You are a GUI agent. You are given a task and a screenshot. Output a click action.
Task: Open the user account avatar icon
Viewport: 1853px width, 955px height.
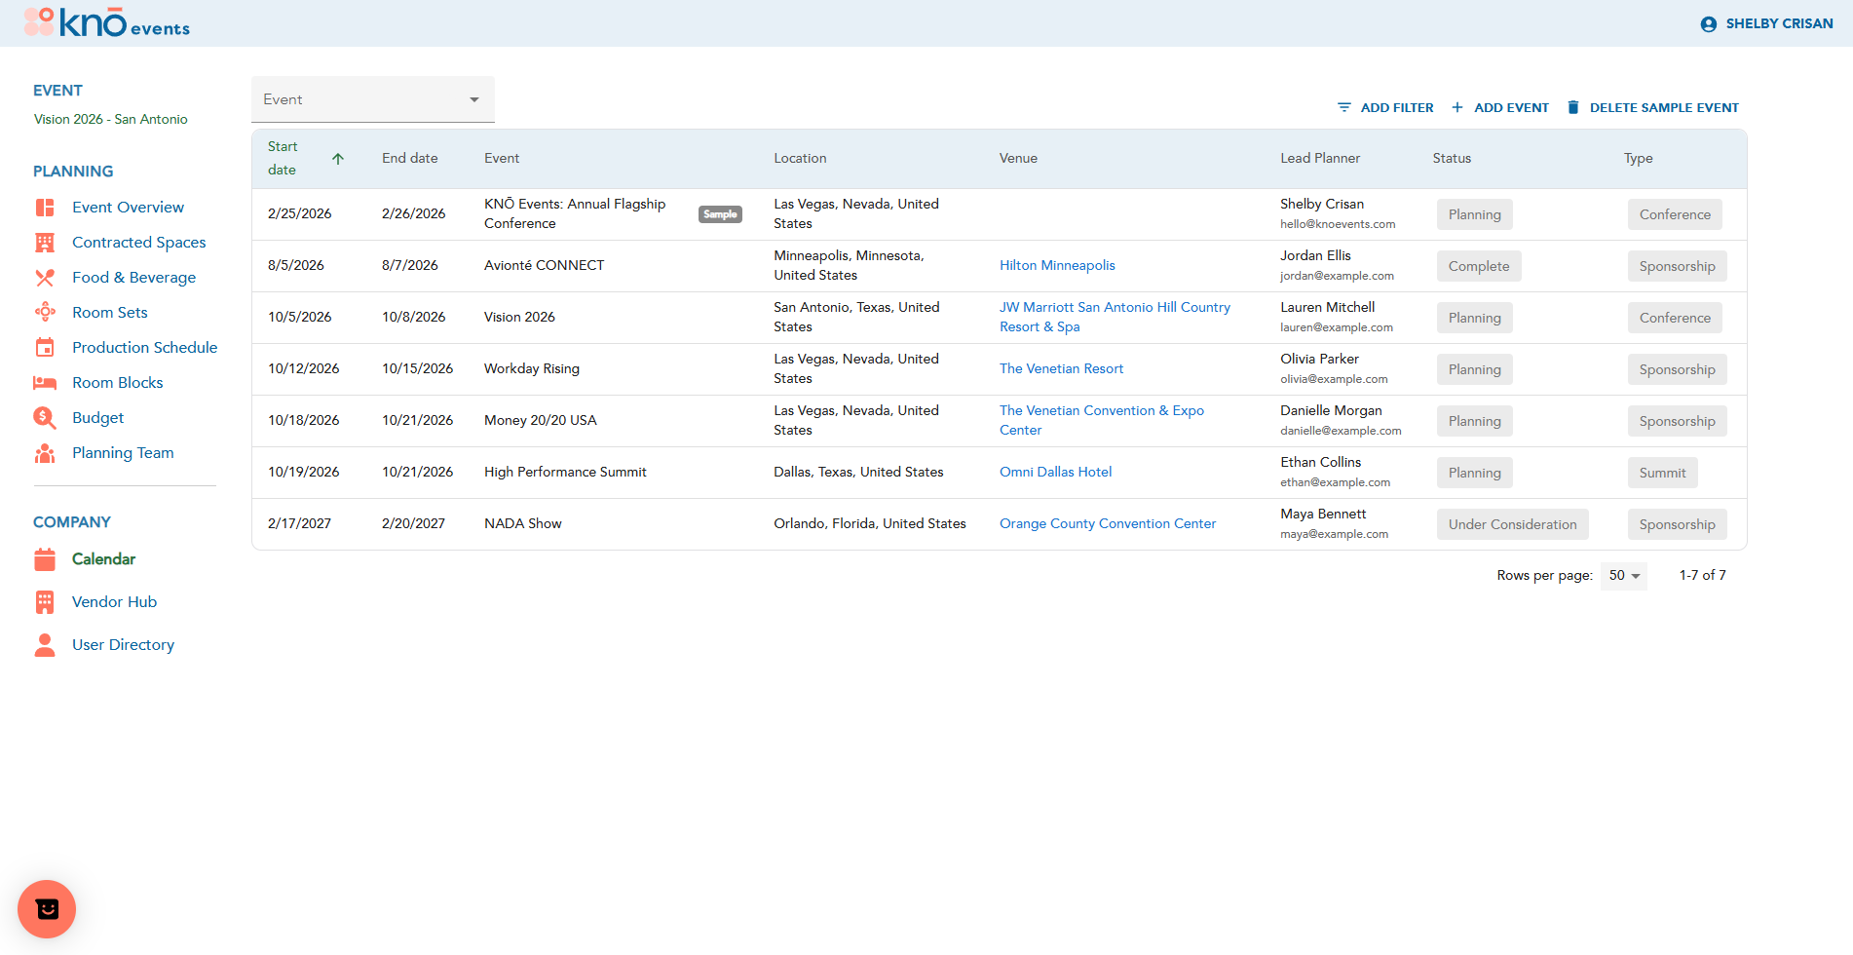(x=1708, y=24)
